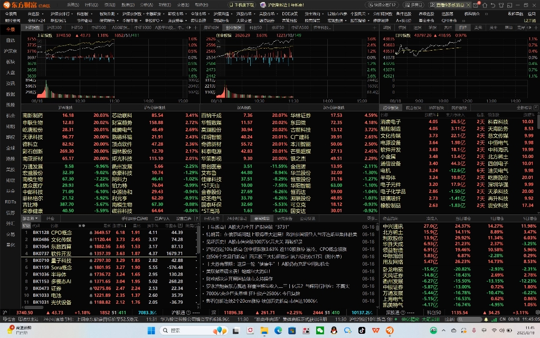Open the 分析(A) menu
Viewport: 540px width, 338px height.
coord(146,5)
